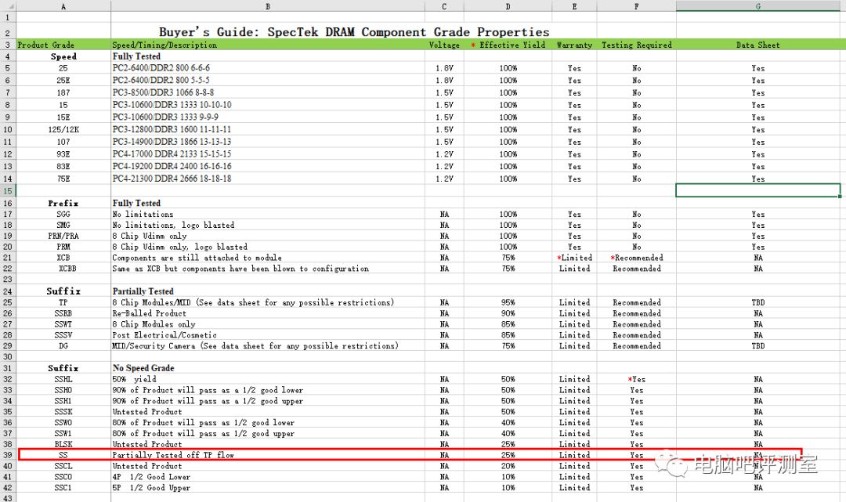
Task: Select row 15 header number
Action: (x=8, y=190)
